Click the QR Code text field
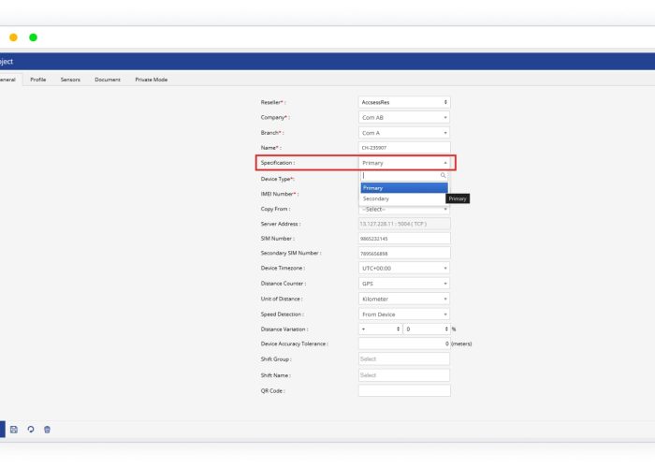 (x=403, y=390)
